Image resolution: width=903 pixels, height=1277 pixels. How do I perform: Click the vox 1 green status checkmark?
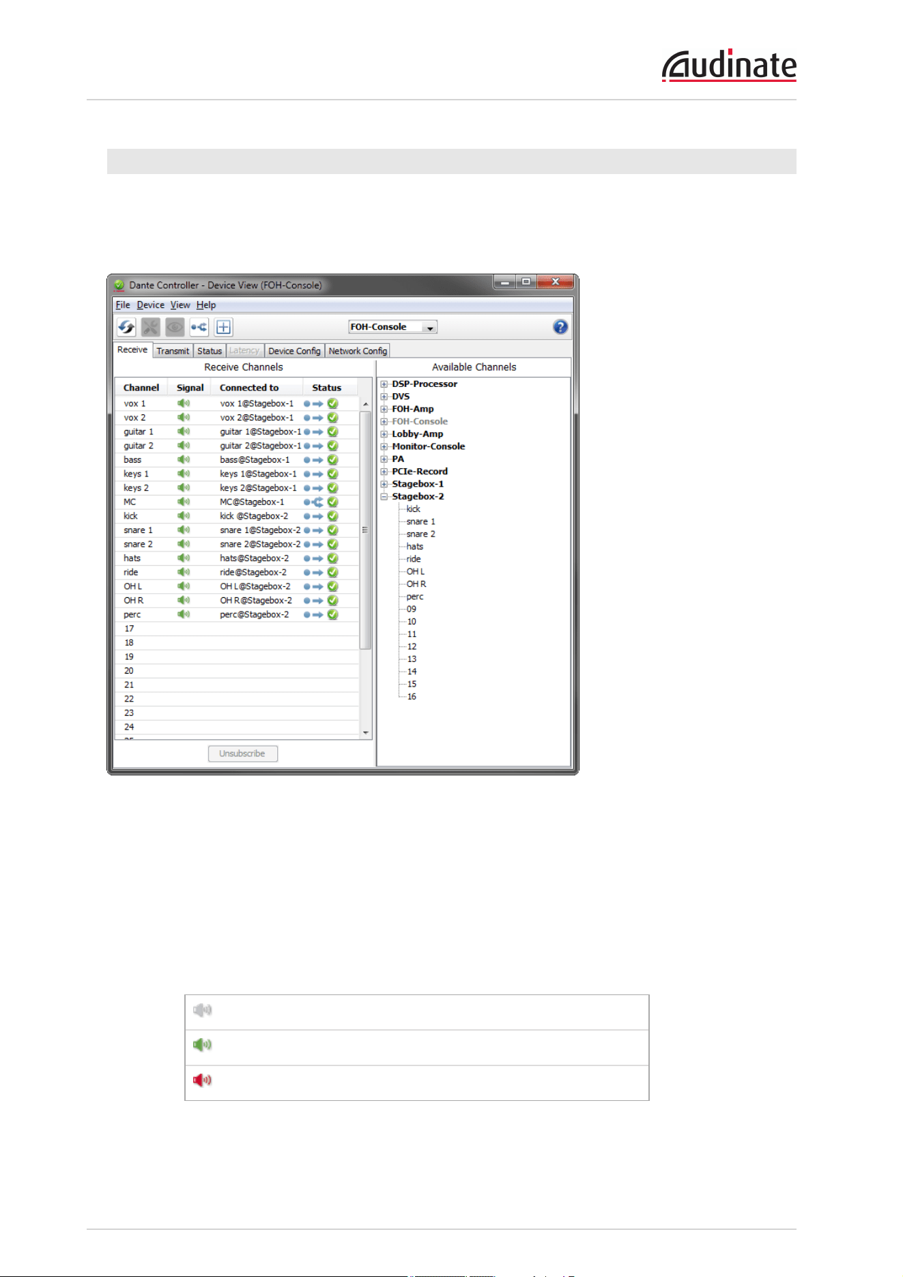[333, 403]
